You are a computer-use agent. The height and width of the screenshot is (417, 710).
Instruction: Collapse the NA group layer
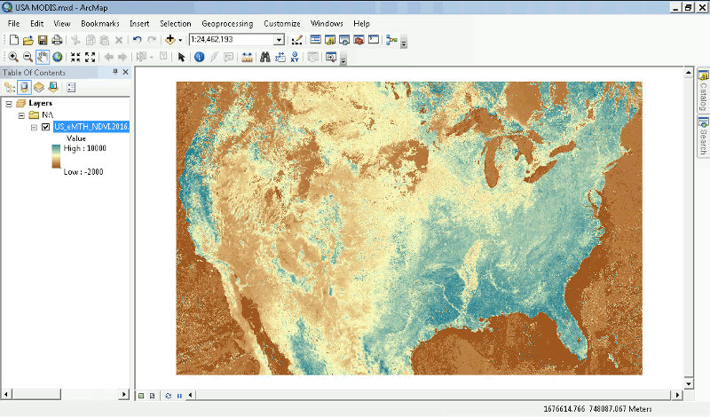[20, 115]
